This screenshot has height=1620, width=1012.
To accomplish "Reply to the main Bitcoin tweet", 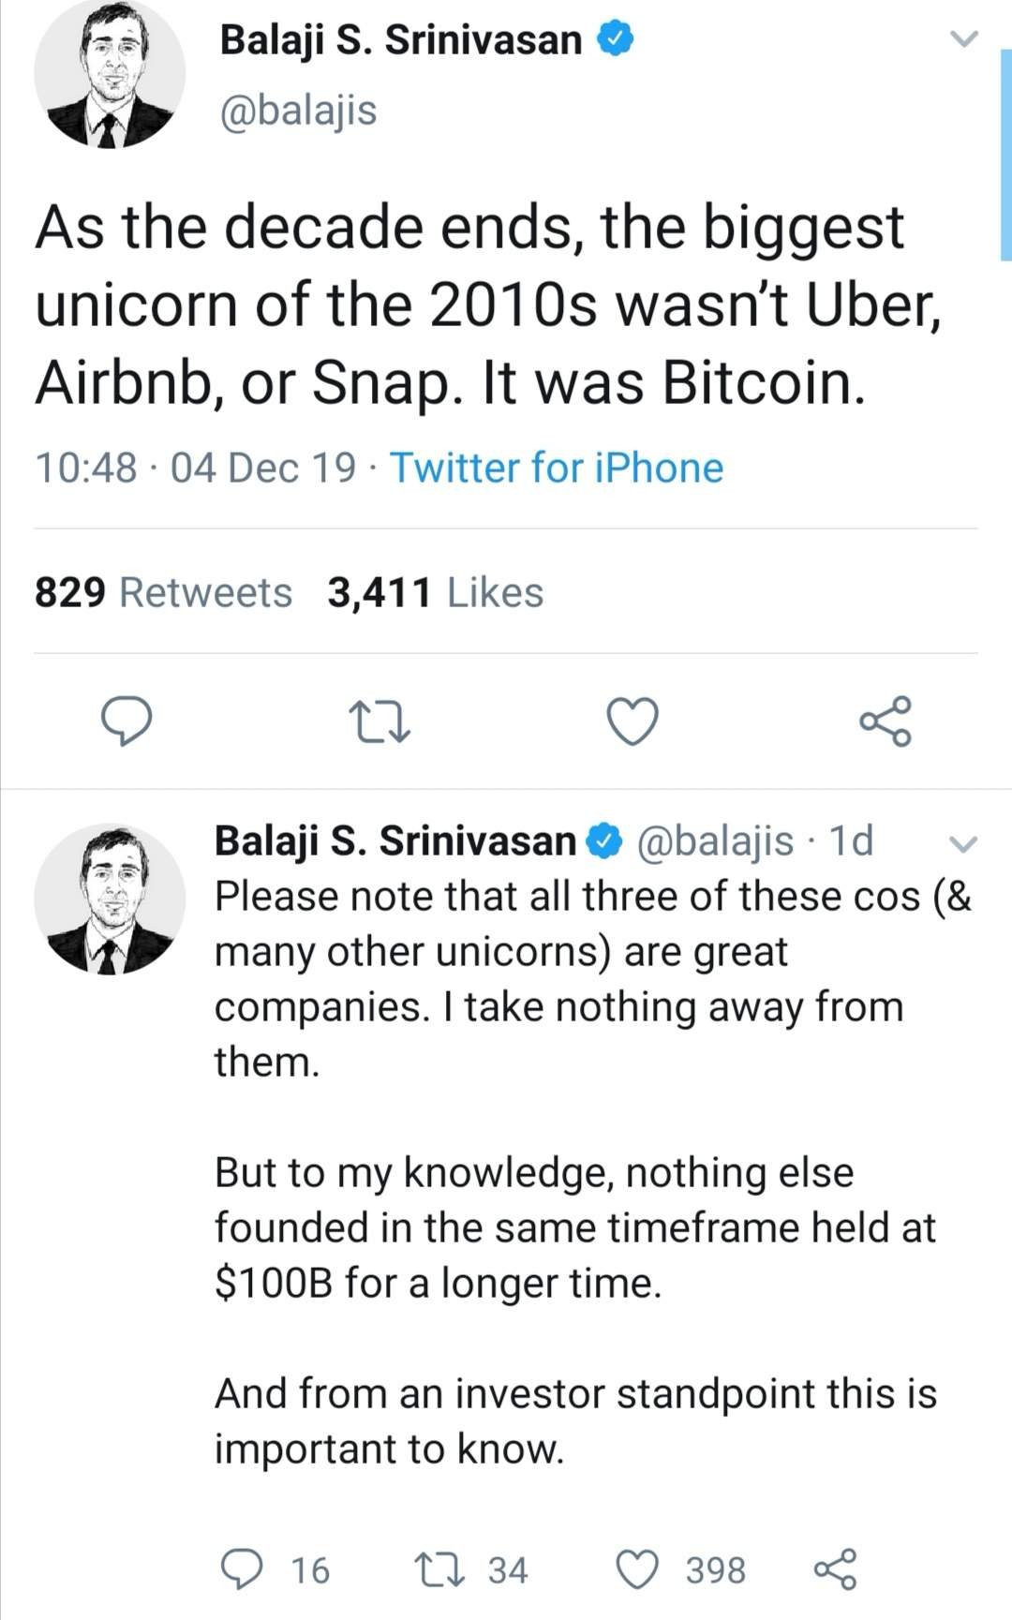I will click(x=126, y=721).
